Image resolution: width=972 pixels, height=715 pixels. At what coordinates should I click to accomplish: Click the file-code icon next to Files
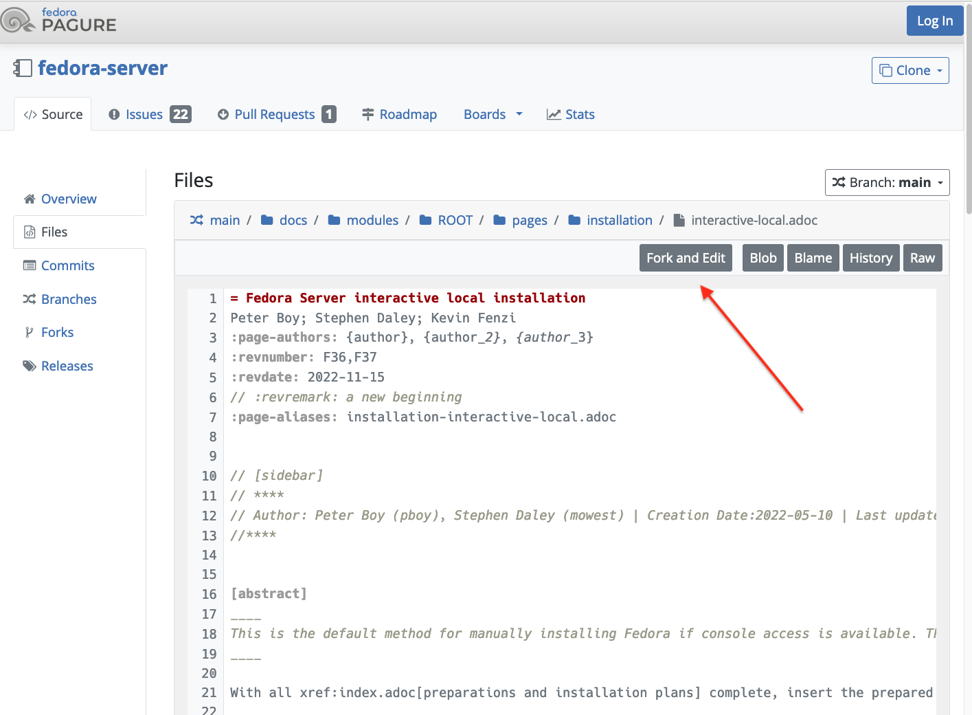(30, 232)
